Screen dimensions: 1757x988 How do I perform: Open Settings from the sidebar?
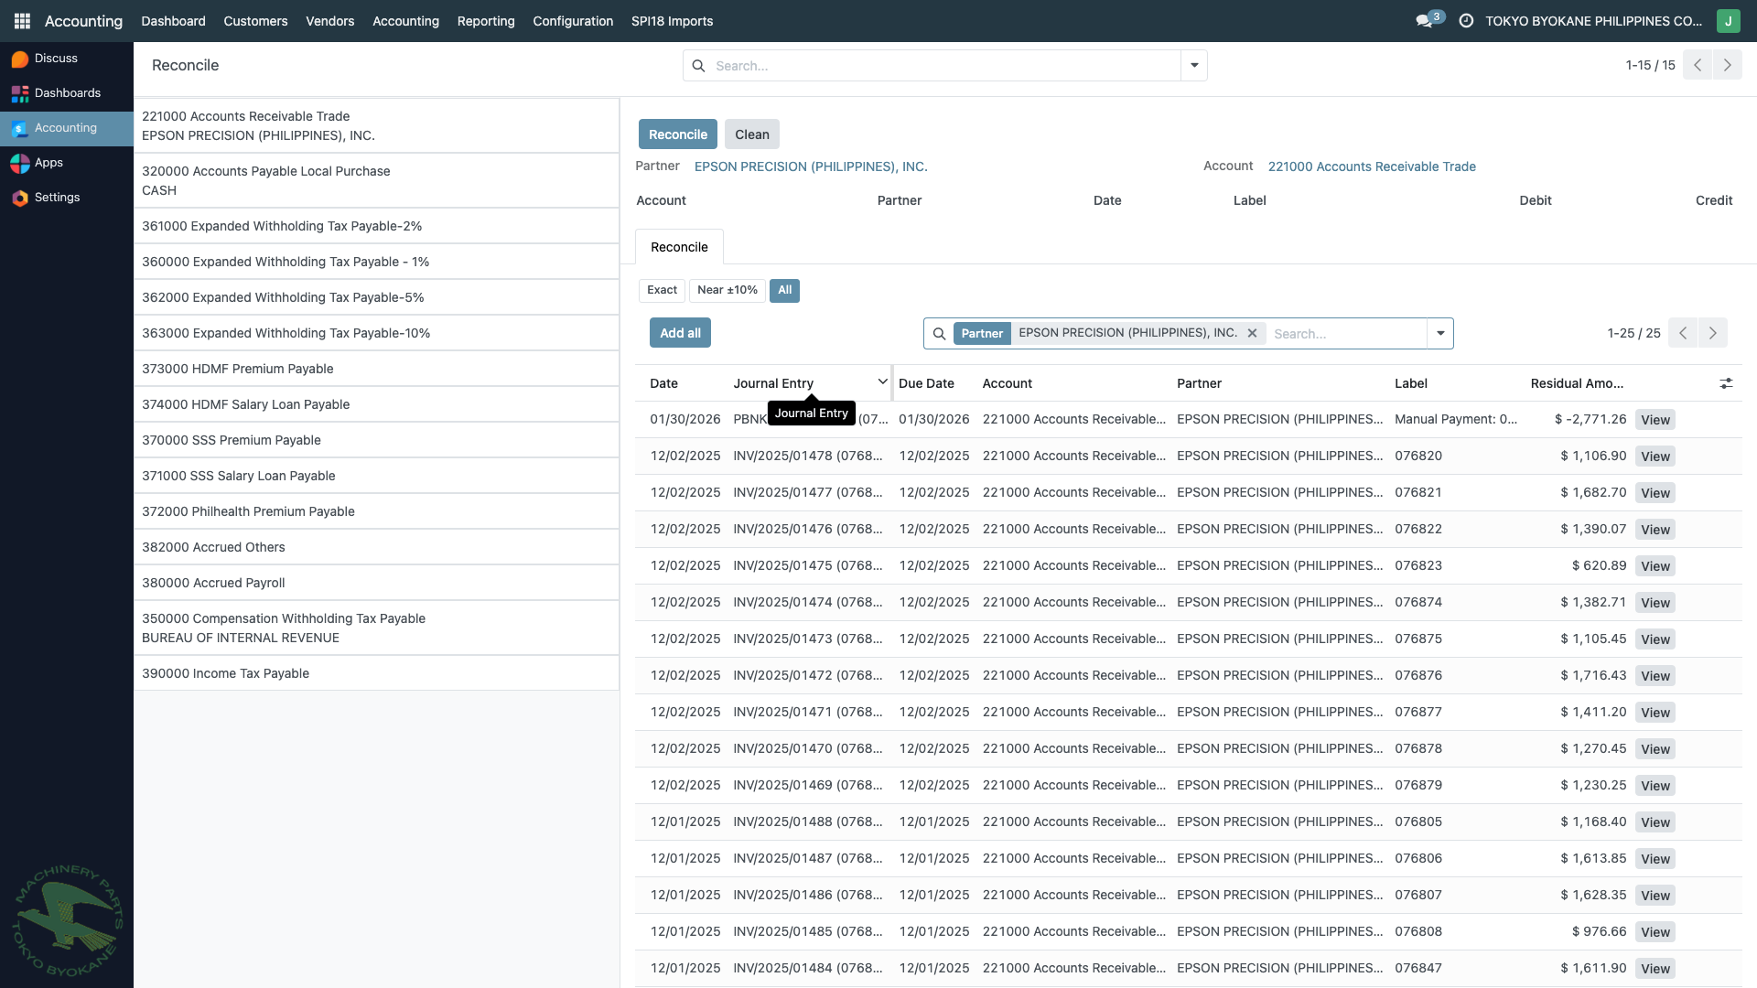pyautogui.click(x=57, y=197)
